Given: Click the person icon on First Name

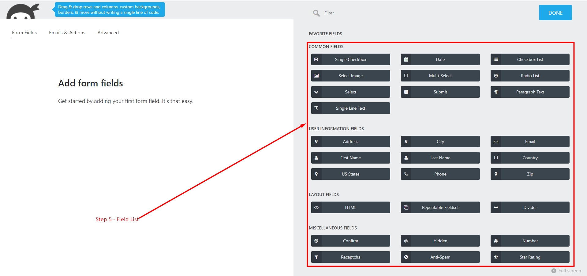Looking at the screenshot, I should pyautogui.click(x=316, y=158).
